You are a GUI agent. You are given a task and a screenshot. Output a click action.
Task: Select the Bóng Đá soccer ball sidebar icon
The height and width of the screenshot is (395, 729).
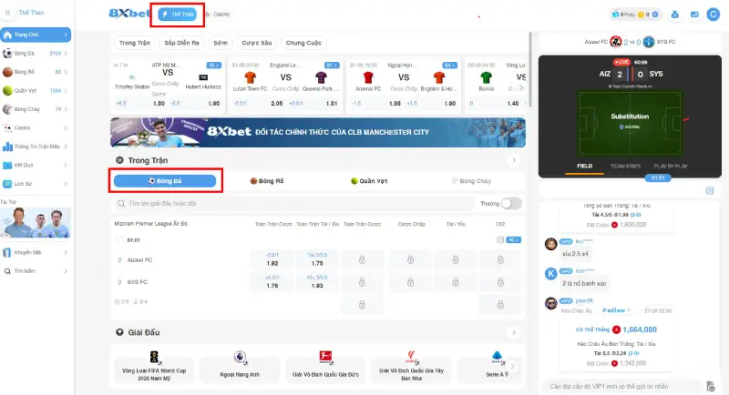(7, 54)
